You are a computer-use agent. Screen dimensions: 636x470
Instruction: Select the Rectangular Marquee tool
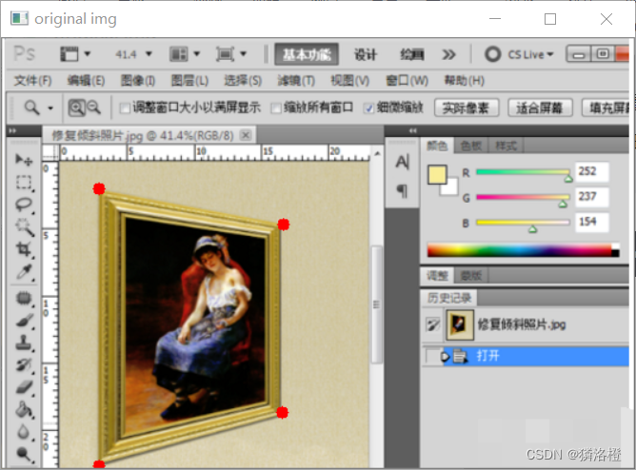tap(24, 183)
